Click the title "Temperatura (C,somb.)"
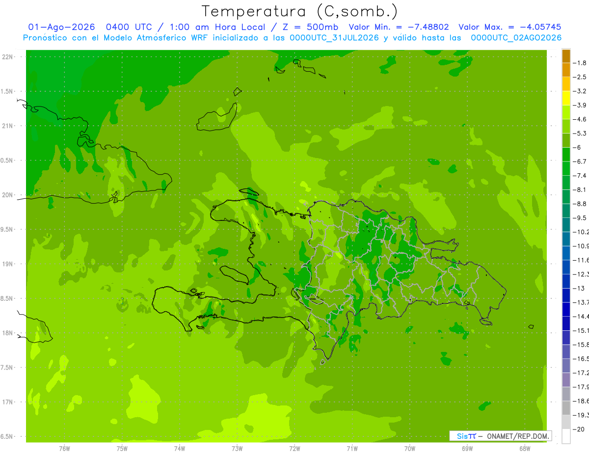Viewport: 589px width, 455px height. (300, 12)
